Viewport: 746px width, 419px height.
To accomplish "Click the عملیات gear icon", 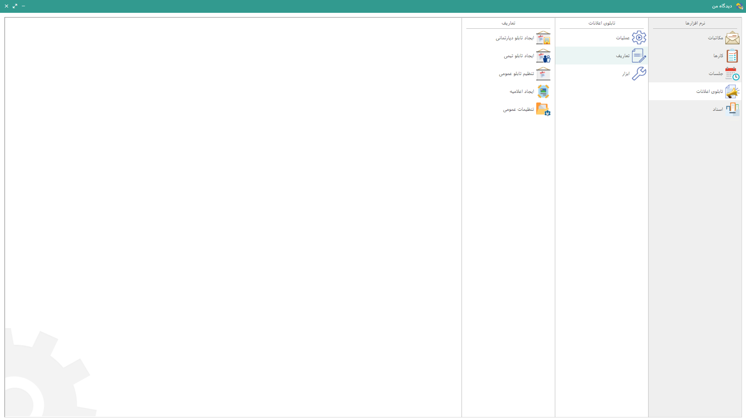I will 639,38.
